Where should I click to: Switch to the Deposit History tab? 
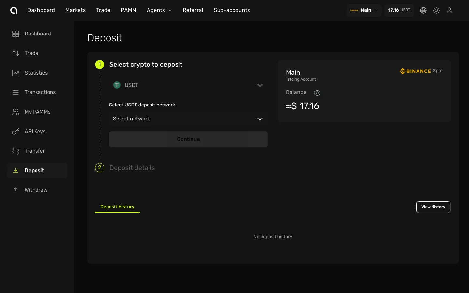(117, 207)
